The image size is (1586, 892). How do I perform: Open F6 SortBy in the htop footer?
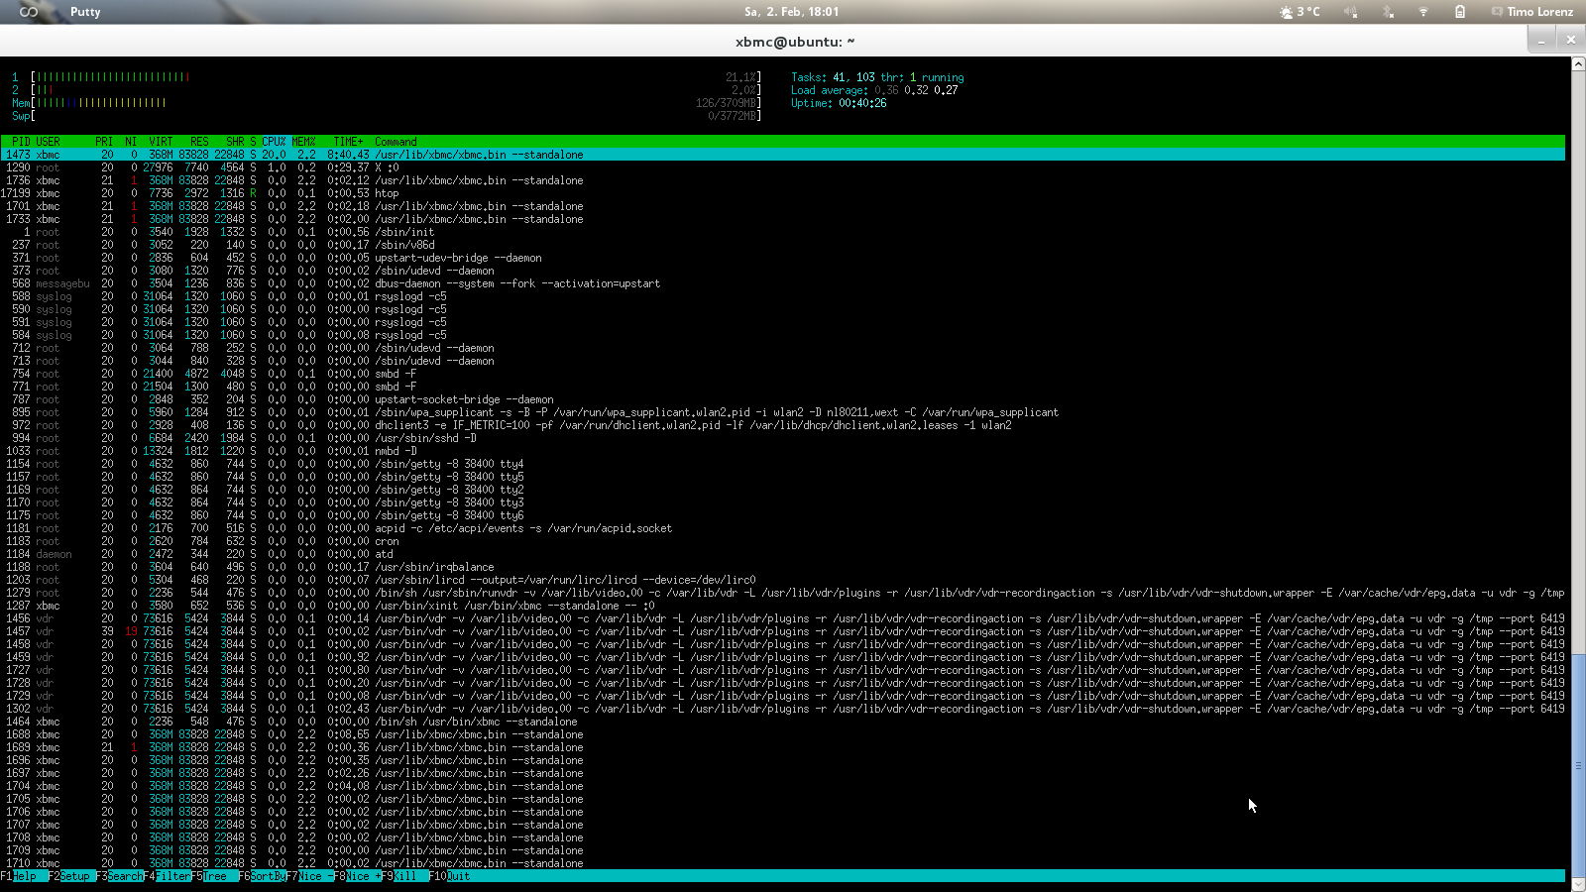pyautogui.click(x=263, y=876)
